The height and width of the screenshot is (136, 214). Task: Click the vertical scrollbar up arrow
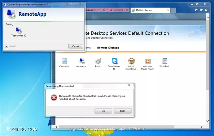tap(208, 18)
